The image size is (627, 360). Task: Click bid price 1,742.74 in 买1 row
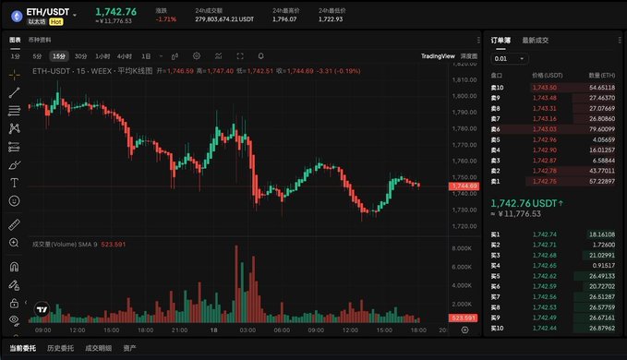(x=545, y=234)
